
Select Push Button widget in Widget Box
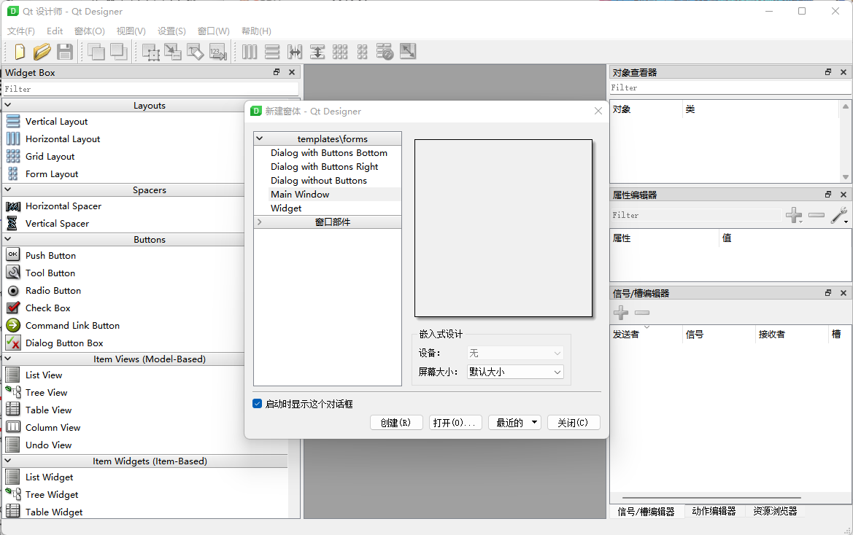[41, 255]
